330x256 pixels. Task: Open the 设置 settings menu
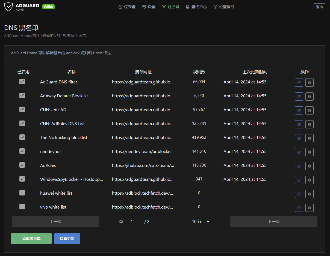click(x=149, y=7)
